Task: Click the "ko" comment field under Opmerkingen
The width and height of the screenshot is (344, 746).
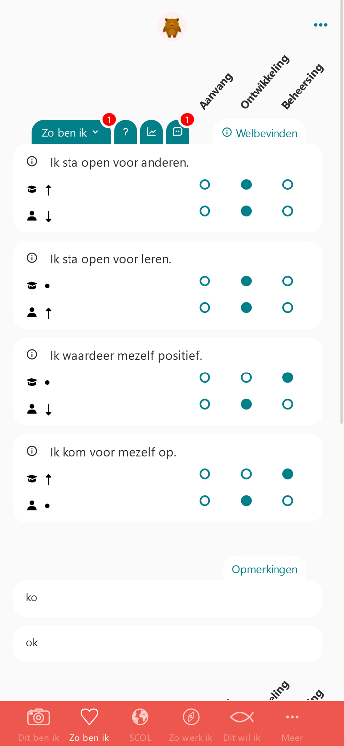Action: pyautogui.click(x=168, y=598)
